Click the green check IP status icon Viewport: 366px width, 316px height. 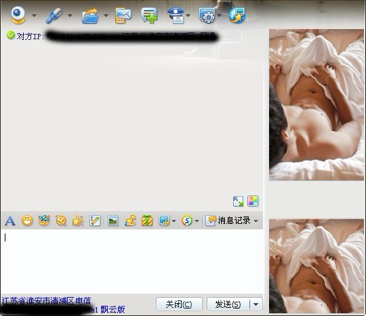click(11, 35)
